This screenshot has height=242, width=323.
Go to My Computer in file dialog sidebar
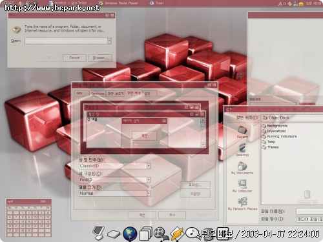coord(242,186)
